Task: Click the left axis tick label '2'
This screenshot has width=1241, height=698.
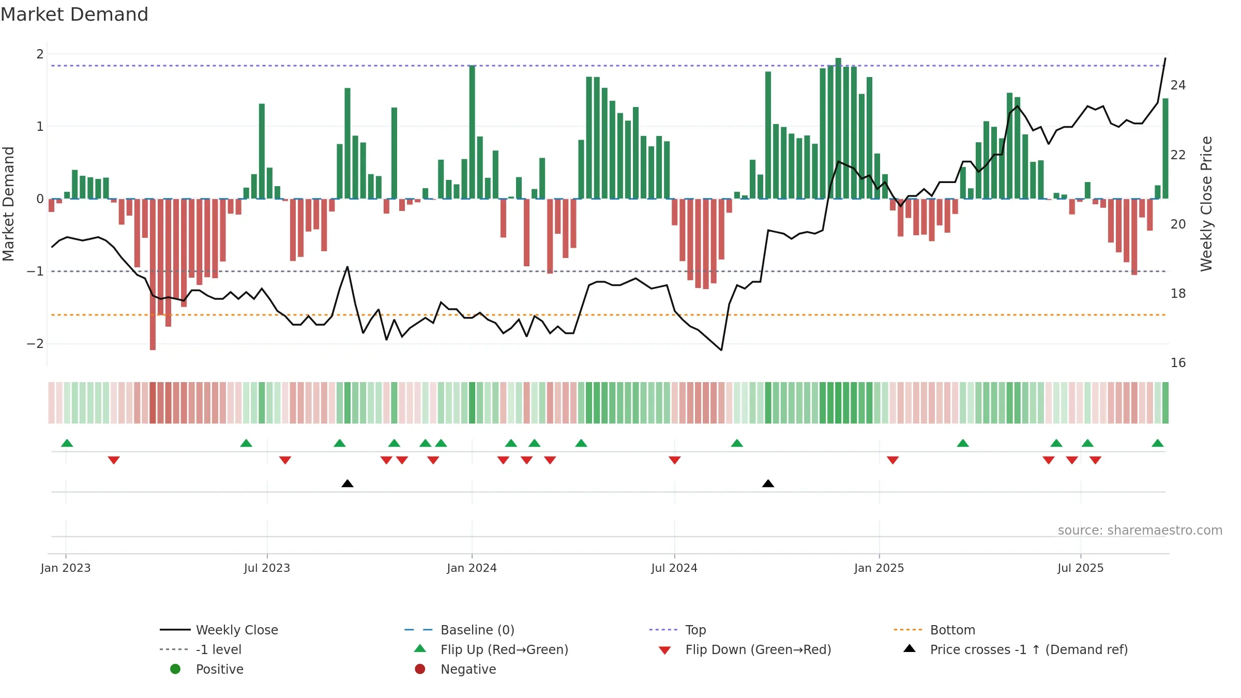Action: coord(40,54)
